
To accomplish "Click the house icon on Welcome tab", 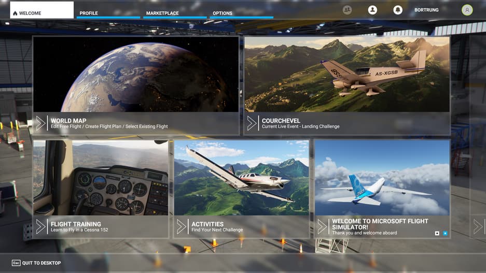I will tap(15, 13).
